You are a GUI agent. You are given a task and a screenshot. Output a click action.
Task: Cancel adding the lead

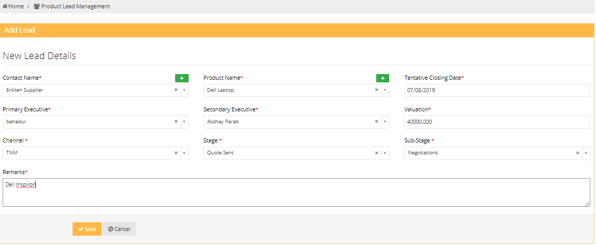click(119, 229)
